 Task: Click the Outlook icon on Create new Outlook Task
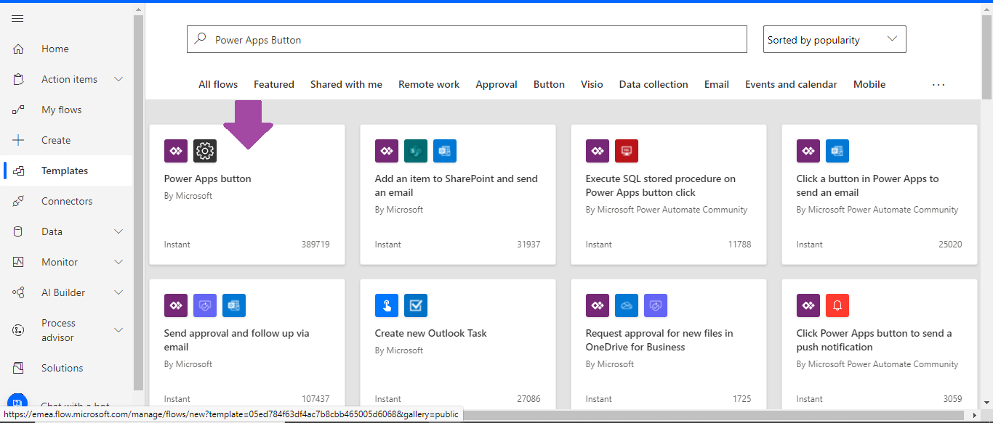point(416,305)
